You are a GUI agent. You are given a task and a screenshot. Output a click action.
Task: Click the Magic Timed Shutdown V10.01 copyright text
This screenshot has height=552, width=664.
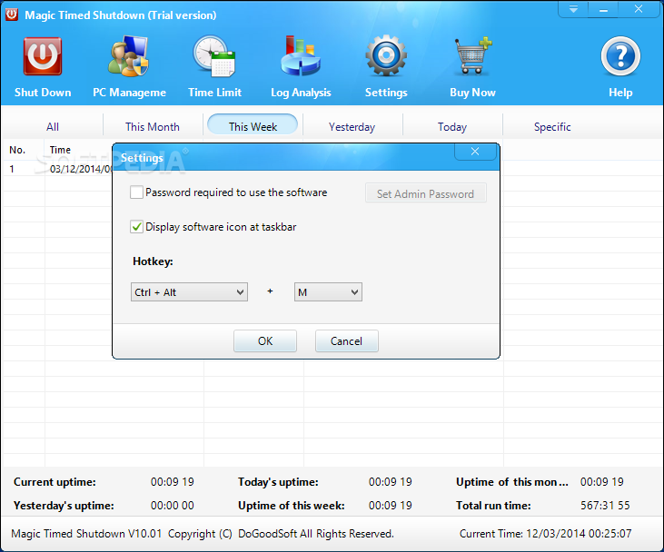click(203, 534)
